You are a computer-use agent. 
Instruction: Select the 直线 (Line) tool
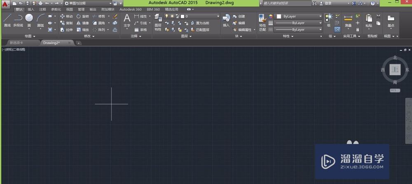(x=7, y=21)
